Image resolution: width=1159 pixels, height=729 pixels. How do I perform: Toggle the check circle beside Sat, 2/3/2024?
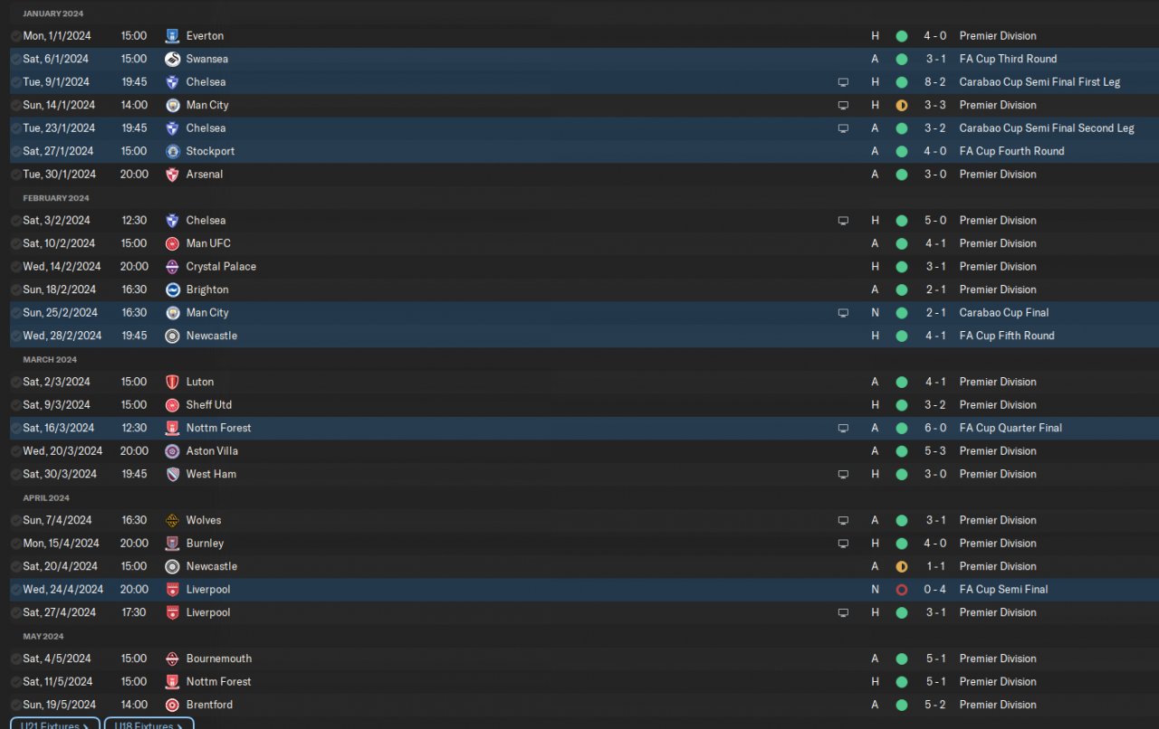click(x=15, y=382)
